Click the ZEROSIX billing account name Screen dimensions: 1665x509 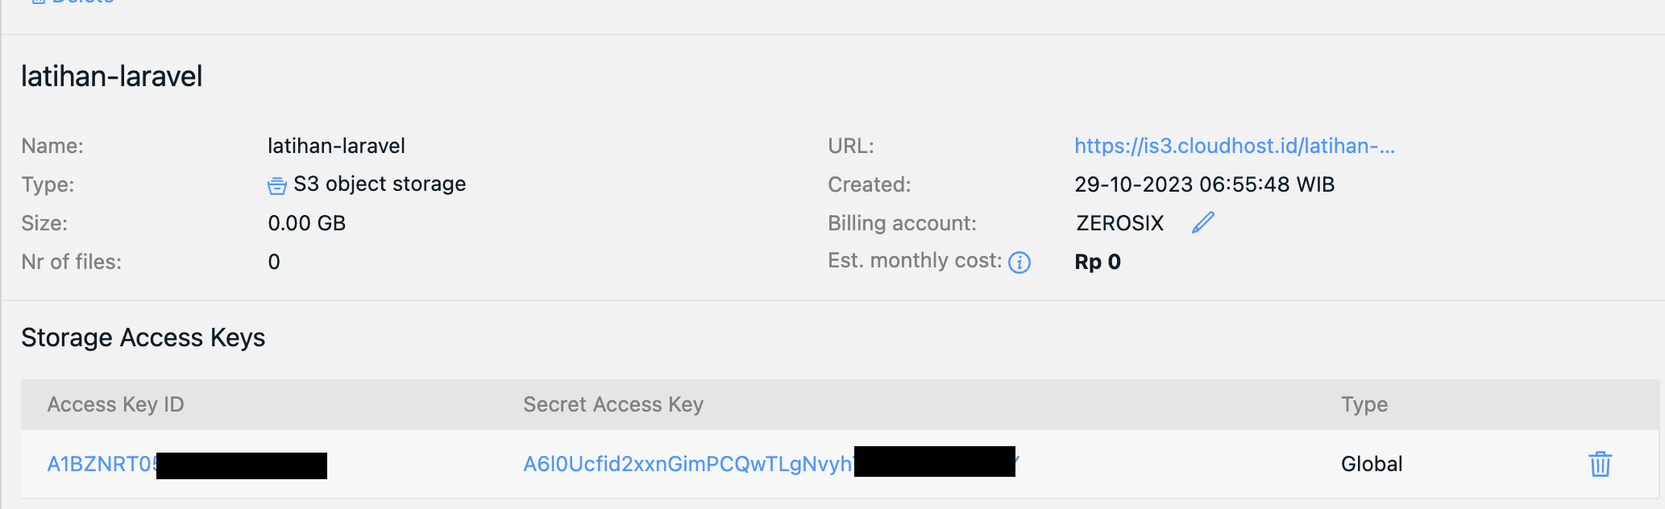point(1119,223)
